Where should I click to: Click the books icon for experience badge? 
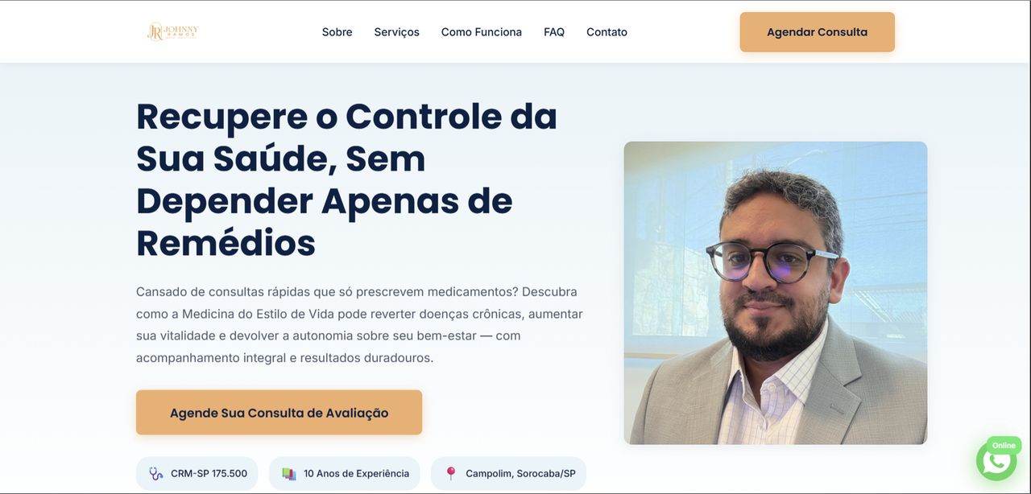[x=289, y=474]
